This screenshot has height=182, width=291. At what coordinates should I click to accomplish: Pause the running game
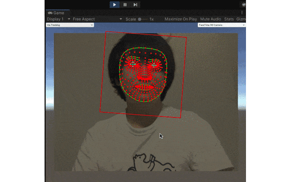pos(125,5)
